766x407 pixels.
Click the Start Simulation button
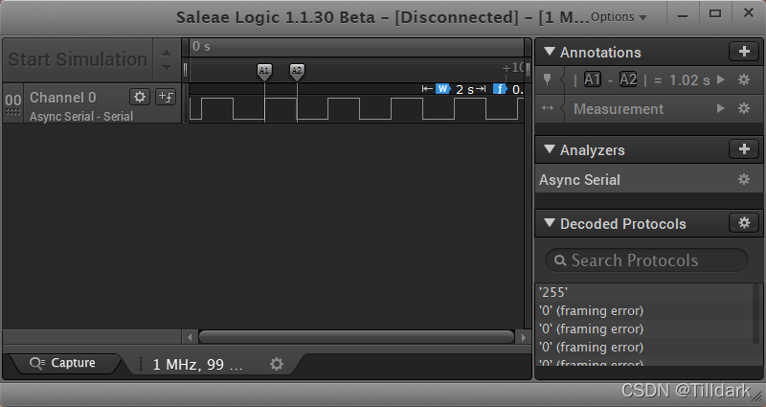[79, 59]
